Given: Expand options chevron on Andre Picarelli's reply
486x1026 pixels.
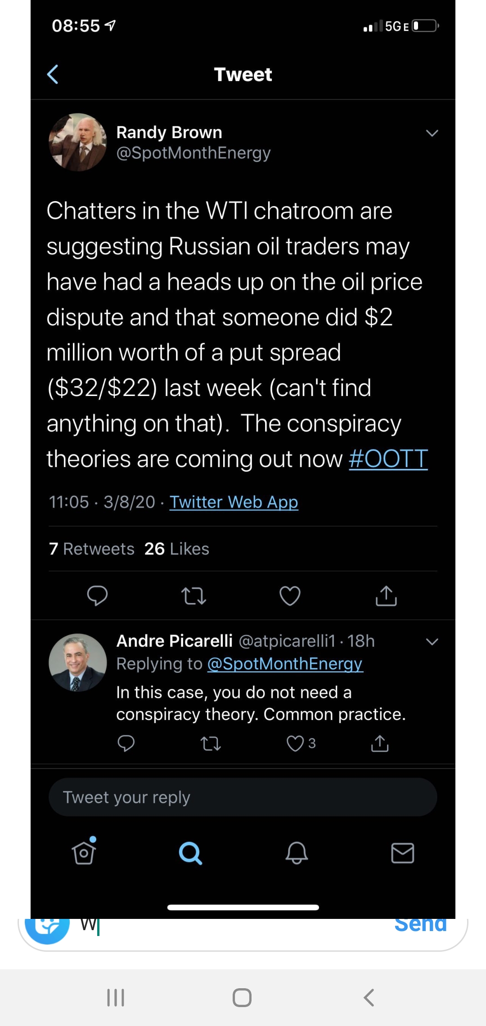Looking at the screenshot, I should click(x=432, y=642).
